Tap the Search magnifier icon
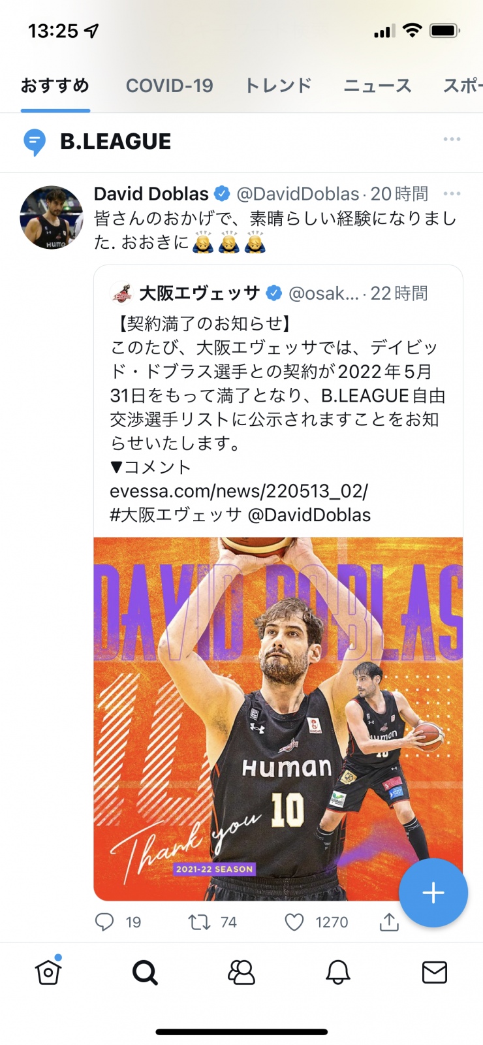Viewport: 483px width, 1045px height. tap(145, 973)
